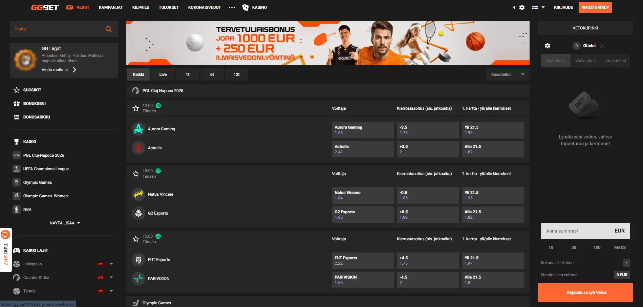Viewport: 643px width, 307px height.
Task: Click the Kasino cards icon
Action: coord(245,7)
